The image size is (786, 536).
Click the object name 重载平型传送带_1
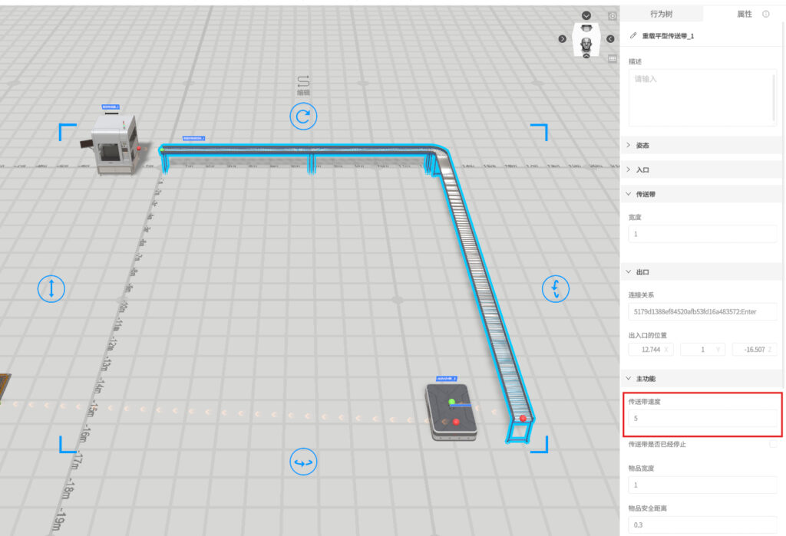pos(668,36)
